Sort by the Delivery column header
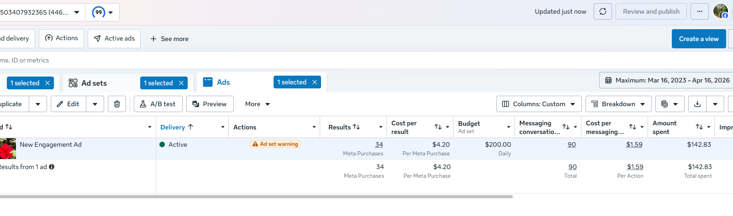This screenshot has height=216, width=733. point(177,127)
